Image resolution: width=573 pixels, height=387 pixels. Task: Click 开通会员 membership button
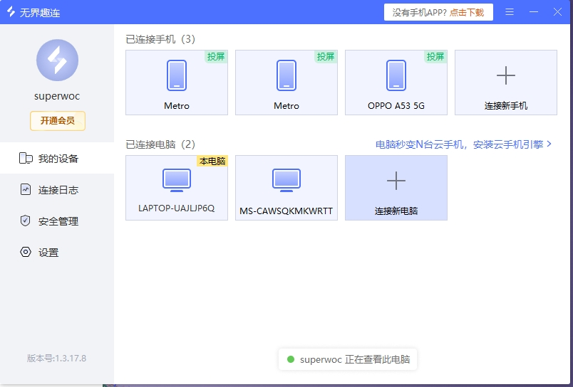58,121
